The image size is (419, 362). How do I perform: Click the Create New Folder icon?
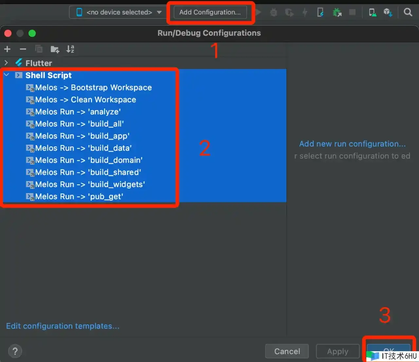[x=55, y=49]
